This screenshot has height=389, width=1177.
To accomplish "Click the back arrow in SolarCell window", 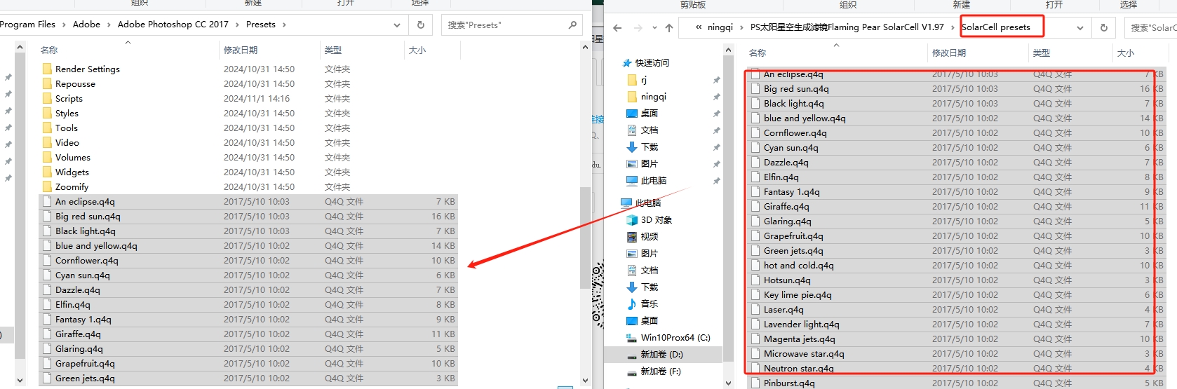I will [x=617, y=28].
